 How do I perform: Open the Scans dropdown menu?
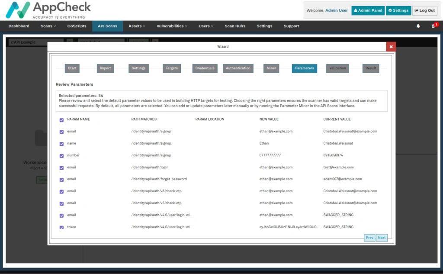pyautogui.click(x=48, y=26)
